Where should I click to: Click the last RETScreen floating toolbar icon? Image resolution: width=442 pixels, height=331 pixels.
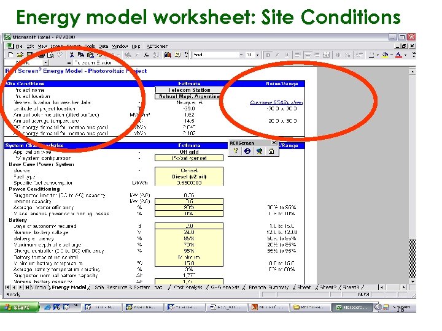click(x=271, y=151)
